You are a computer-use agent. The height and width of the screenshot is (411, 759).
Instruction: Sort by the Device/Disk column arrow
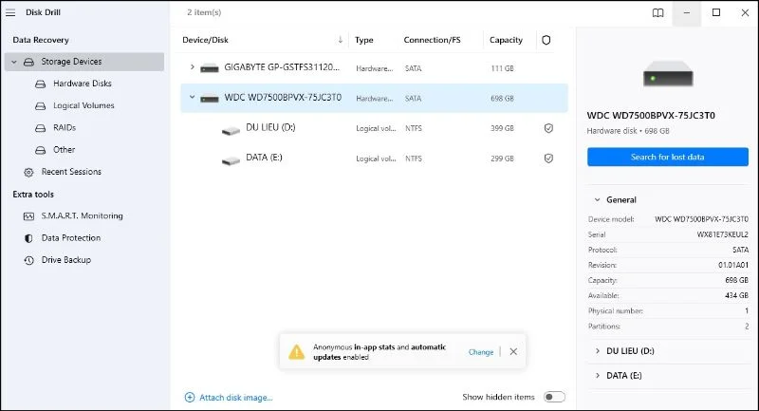click(341, 40)
